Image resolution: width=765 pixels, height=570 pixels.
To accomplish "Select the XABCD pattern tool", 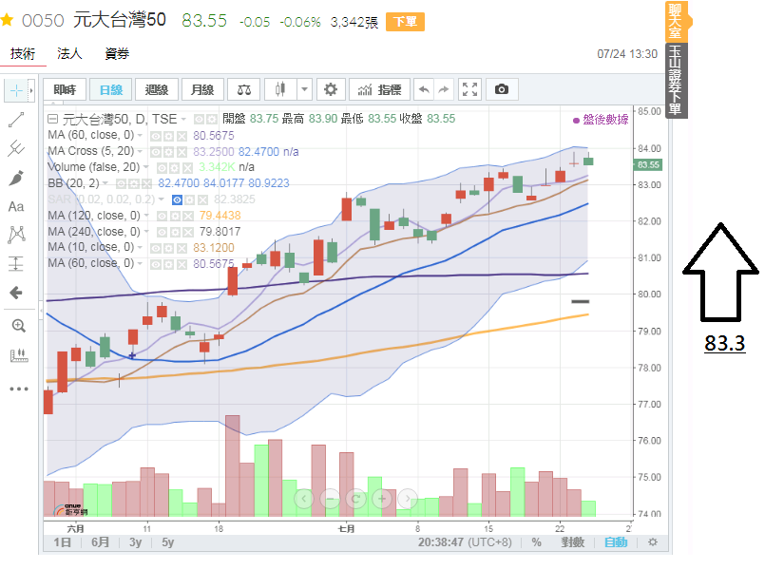I will (x=16, y=235).
